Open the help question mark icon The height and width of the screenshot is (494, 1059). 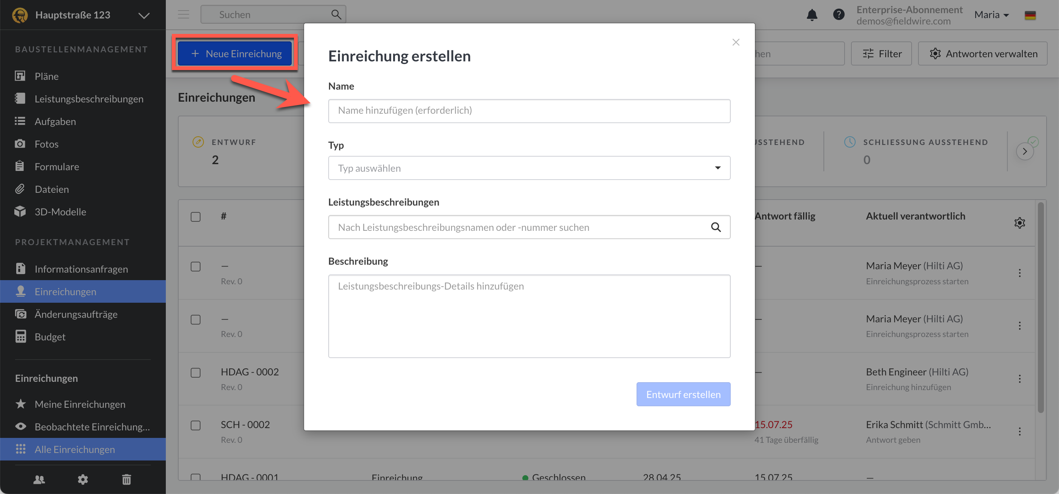point(838,15)
